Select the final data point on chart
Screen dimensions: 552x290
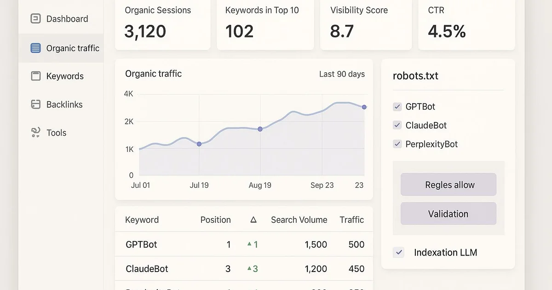pyautogui.click(x=364, y=107)
